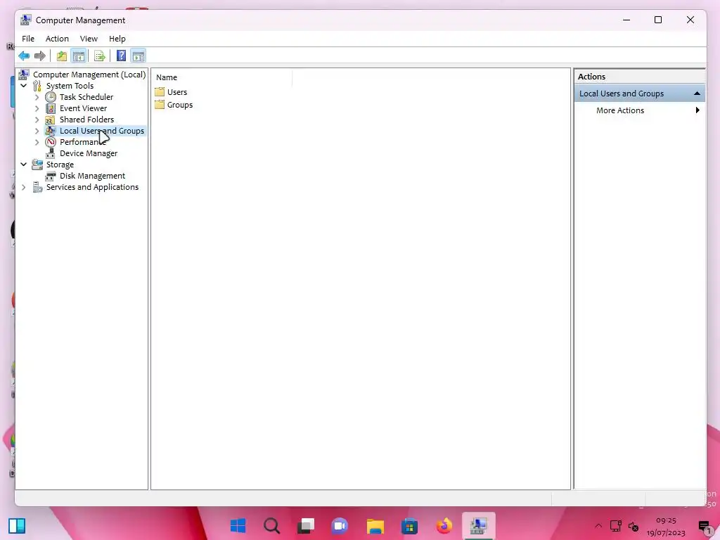
Task: Launch Firefox from the taskbar
Action: 444,526
